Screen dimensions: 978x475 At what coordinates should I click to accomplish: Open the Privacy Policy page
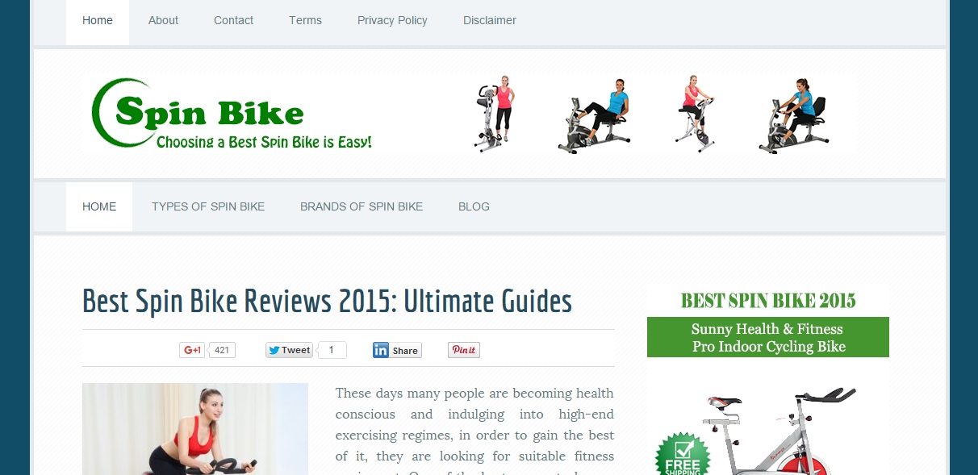[392, 21]
